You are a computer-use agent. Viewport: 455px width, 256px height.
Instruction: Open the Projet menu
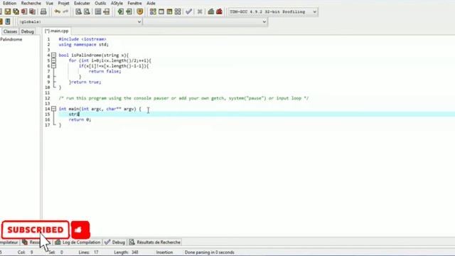[x=63, y=3]
